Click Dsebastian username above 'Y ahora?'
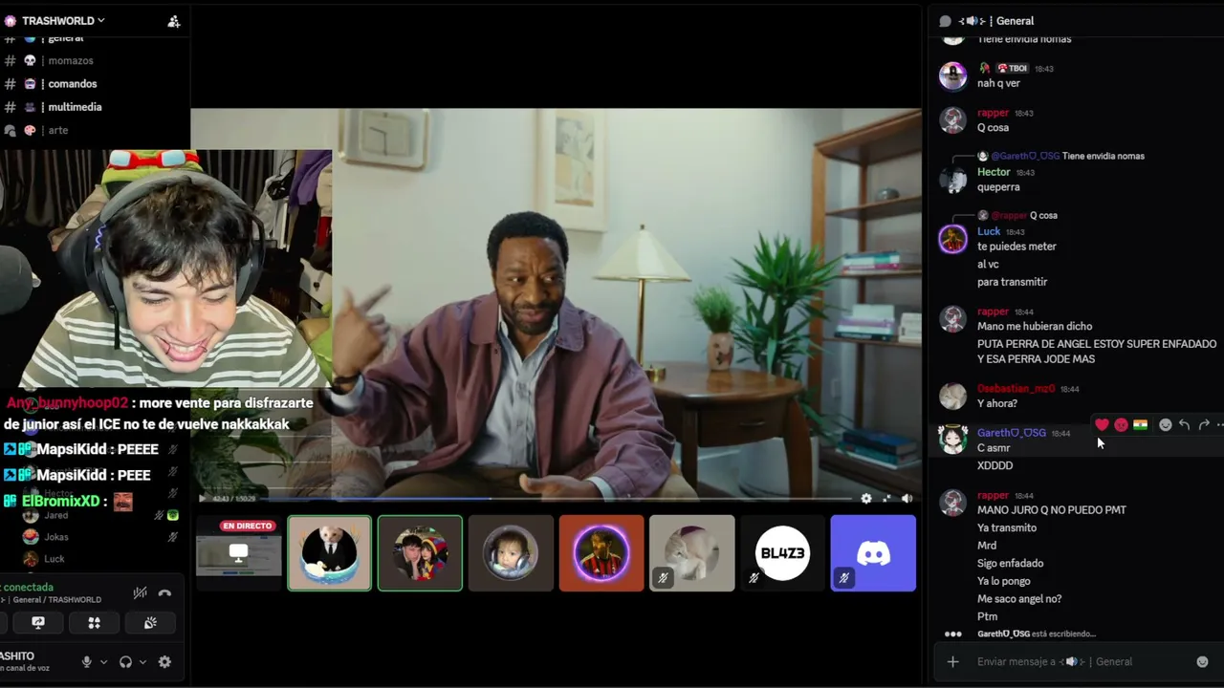 [1016, 389]
